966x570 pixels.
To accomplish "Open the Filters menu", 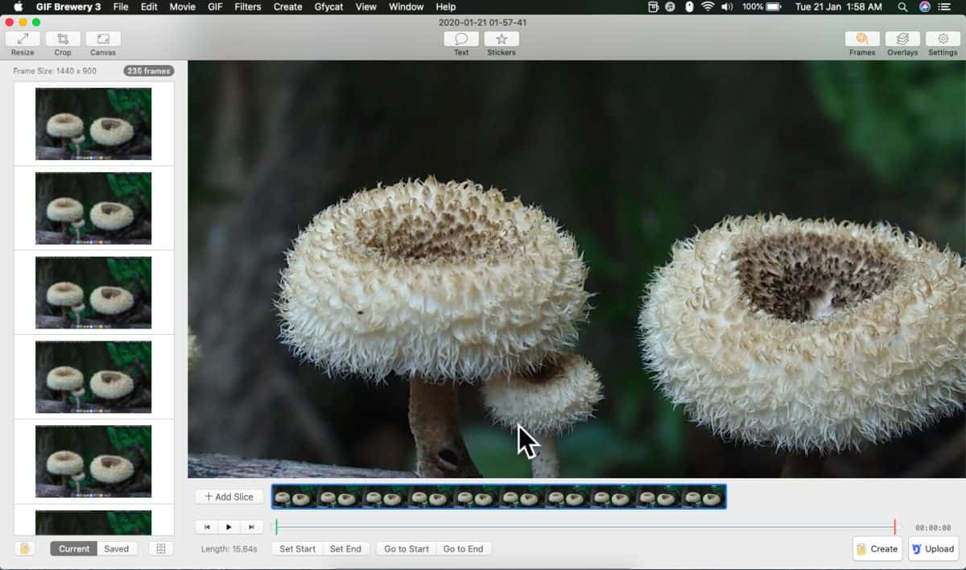I will [x=248, y=6].
